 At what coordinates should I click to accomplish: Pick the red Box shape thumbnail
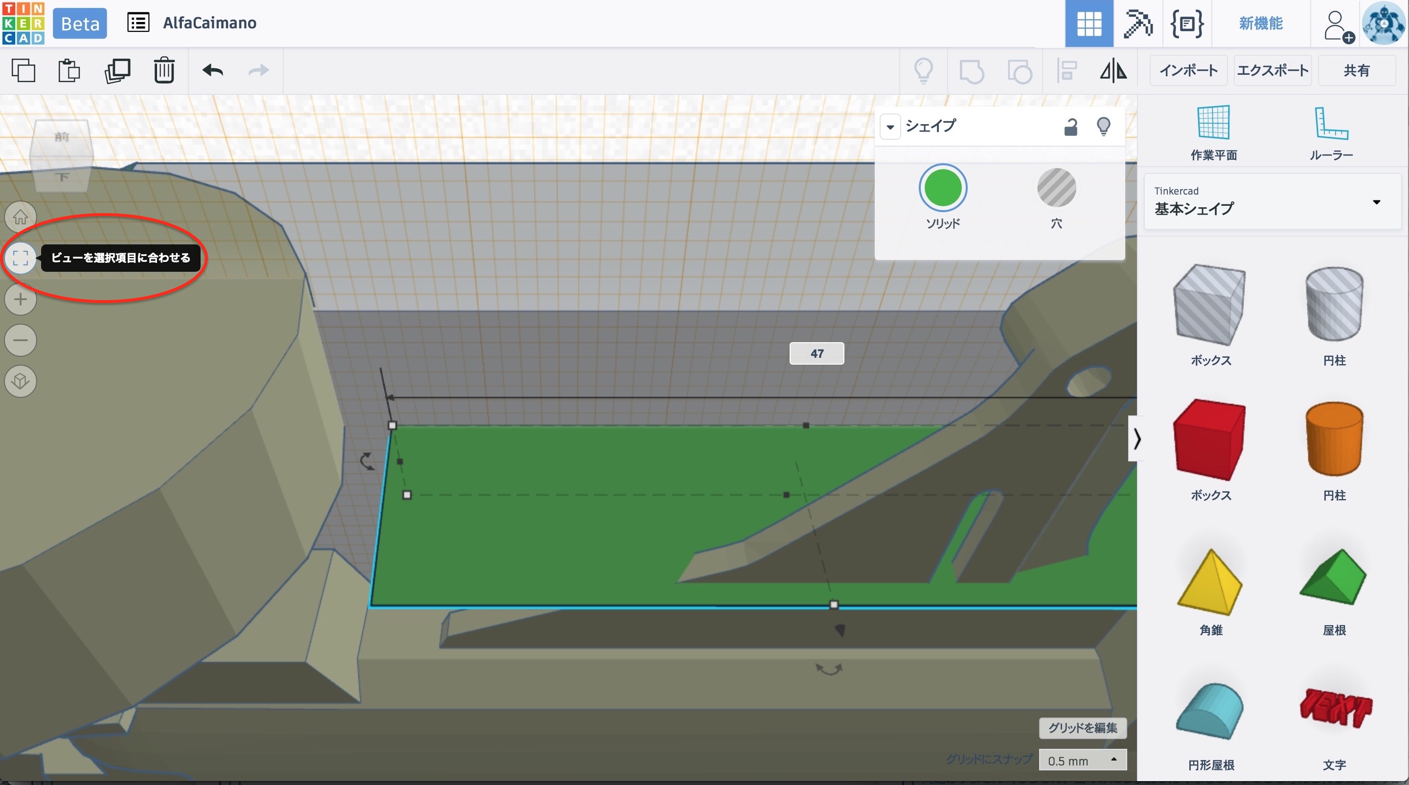[1210, 439]
